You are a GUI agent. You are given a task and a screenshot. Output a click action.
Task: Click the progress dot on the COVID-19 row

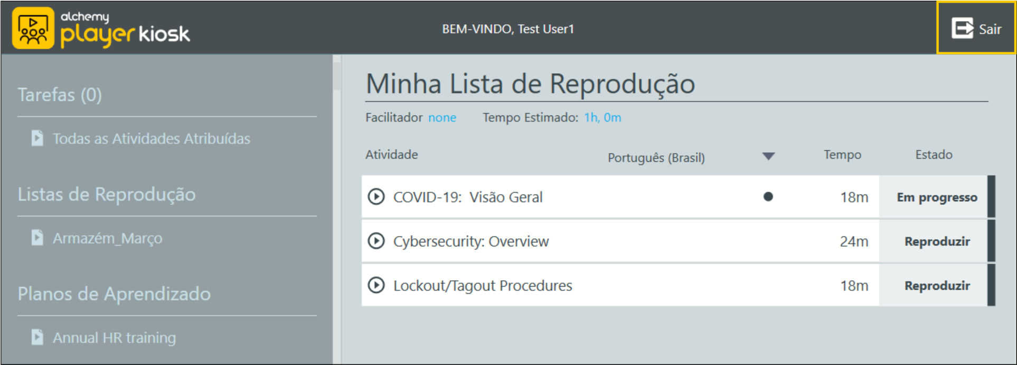[769, 196]
